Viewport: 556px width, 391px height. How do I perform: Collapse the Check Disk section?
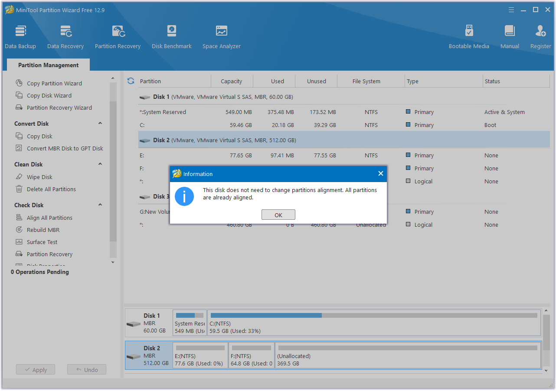(100, 205)
